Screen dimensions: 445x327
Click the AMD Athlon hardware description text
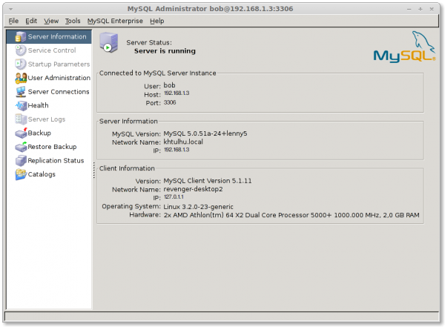(x=291, y=215)
